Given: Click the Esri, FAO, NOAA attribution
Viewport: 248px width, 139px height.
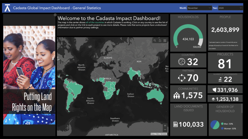Looking at the screenshot, I should (x=159, y=134).
